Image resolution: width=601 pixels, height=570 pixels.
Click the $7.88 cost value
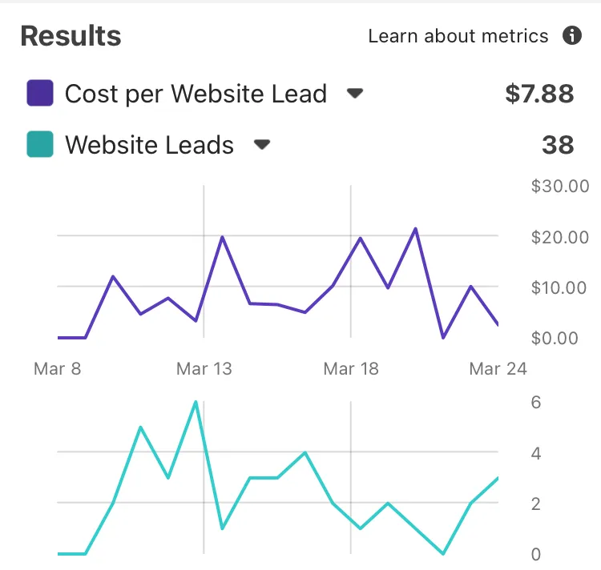tap(539, 94)
